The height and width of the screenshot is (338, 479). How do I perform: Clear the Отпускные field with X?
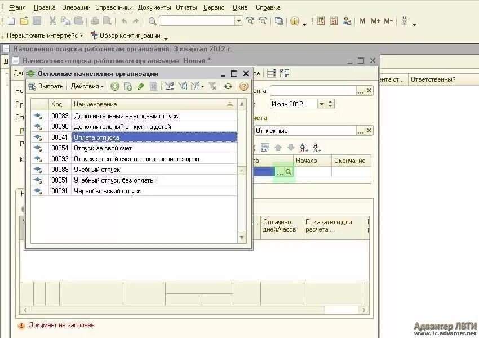(369, 131)
